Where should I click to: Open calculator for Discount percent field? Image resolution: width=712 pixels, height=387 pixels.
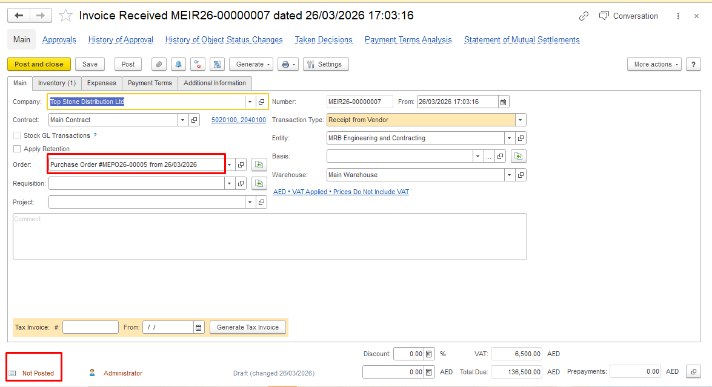coord(429,354)
